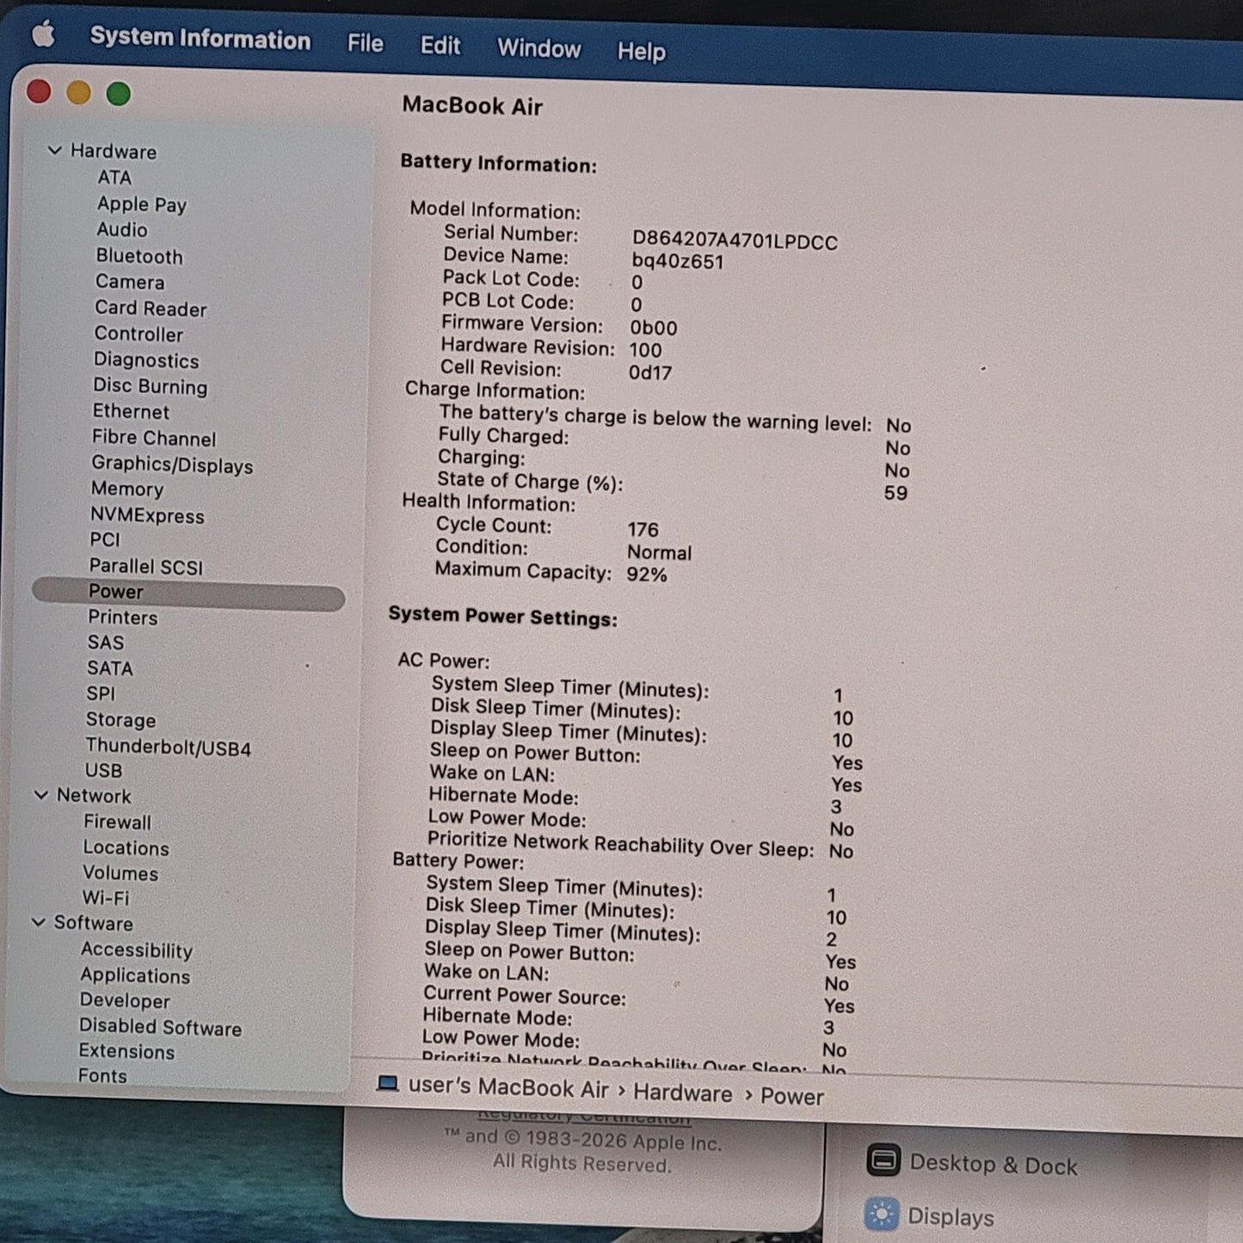Click the Condition value Normal

click(x=659, y=552)
